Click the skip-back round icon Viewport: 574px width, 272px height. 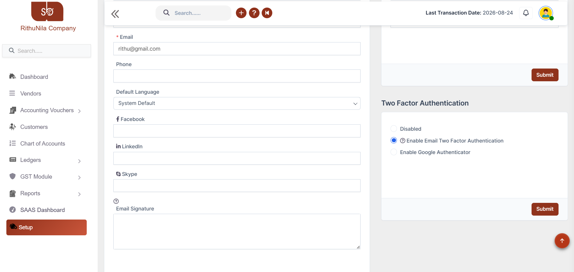pos(267,13)
